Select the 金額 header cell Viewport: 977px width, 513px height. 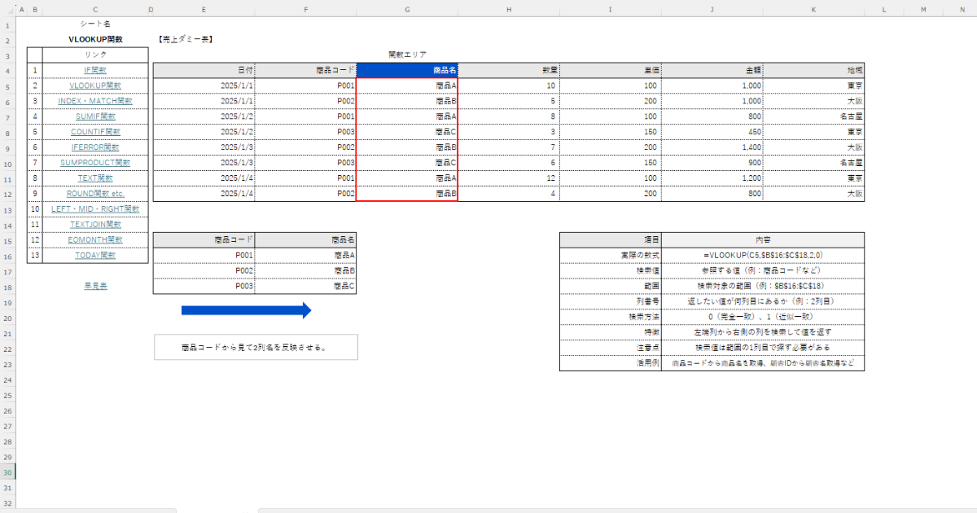pos(712,70)
